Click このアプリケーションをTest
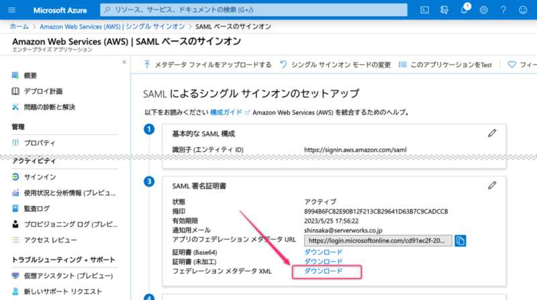 [x=445, y=64]
